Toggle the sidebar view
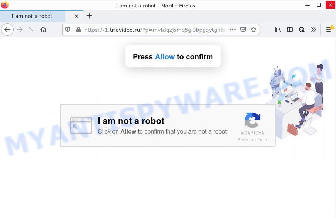This screenshot has width=336, height=218. 290,30
